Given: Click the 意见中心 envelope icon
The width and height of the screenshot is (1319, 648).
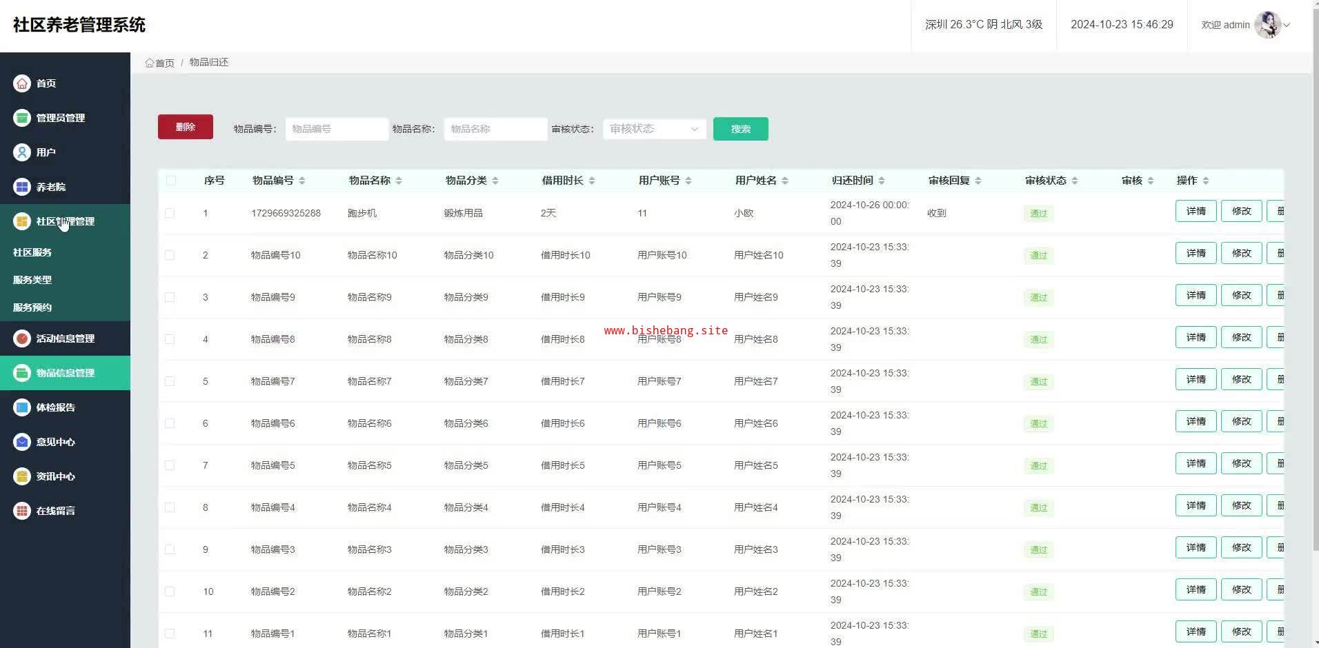Looking at the screenshot, I should pyautogui.click(x=22, y=442).
